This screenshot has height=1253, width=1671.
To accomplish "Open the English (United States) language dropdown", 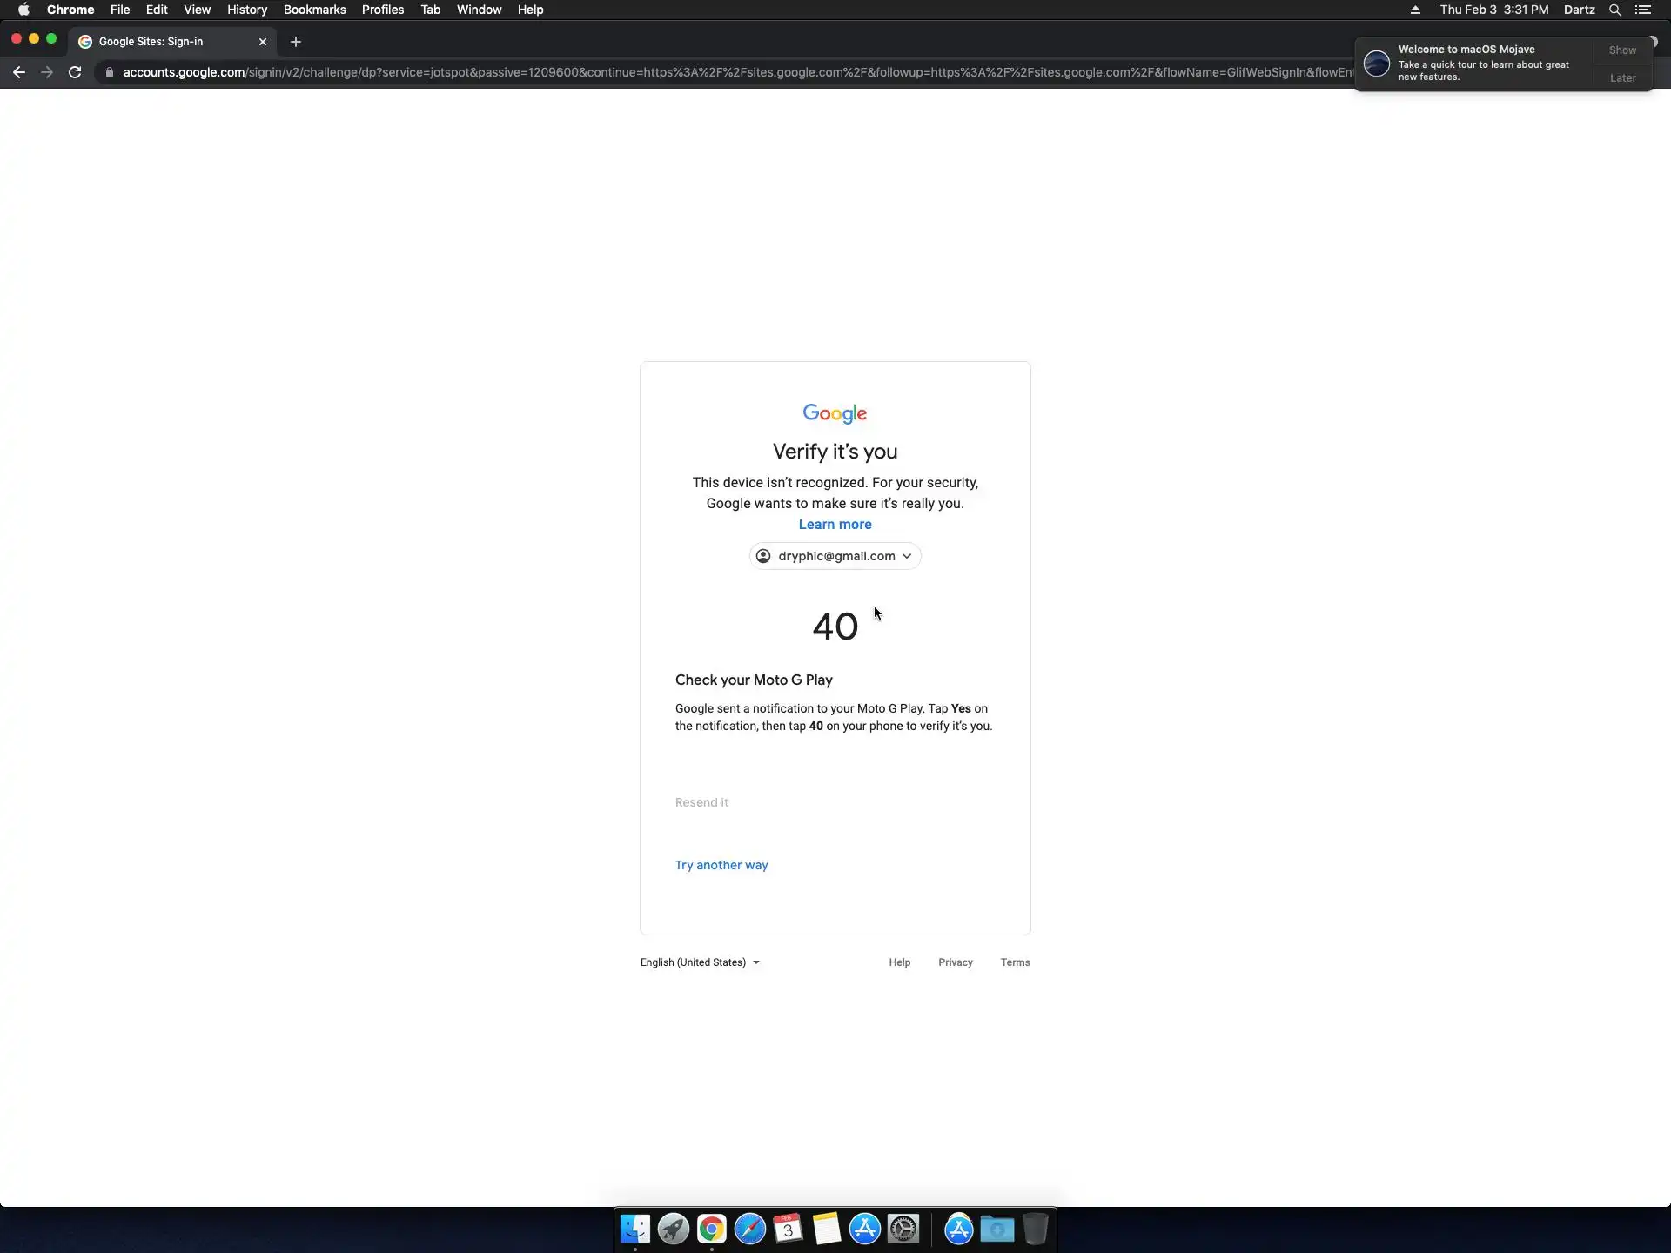I will [700, 962].
